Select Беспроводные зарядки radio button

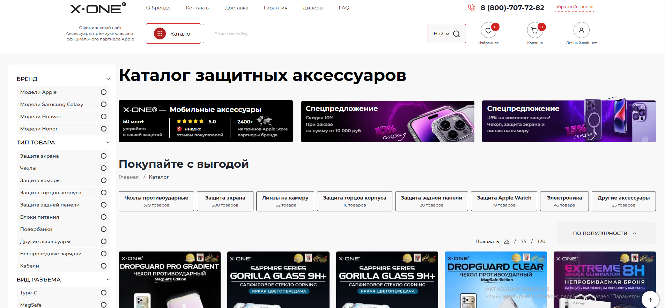click(x=104, y=254)
